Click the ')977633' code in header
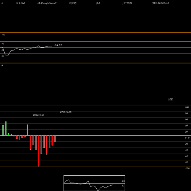 [x=127, y=3]
